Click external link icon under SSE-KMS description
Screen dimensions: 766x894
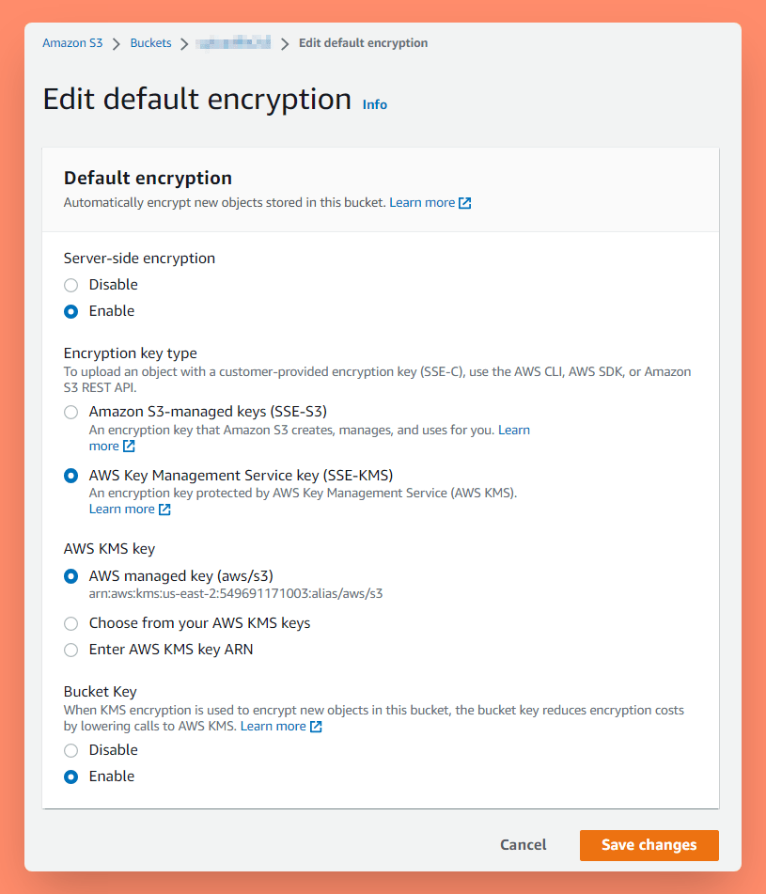point(164,510)
